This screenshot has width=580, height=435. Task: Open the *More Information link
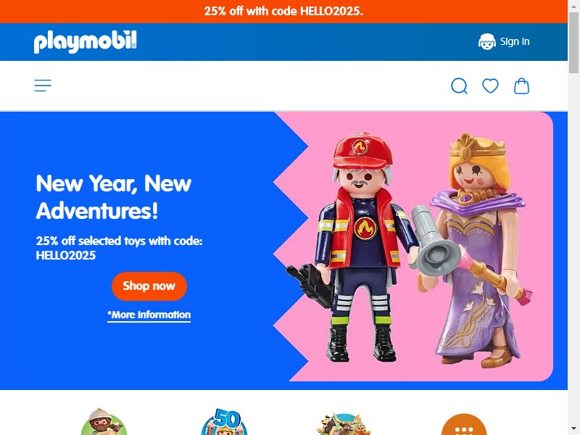[149, 315]
